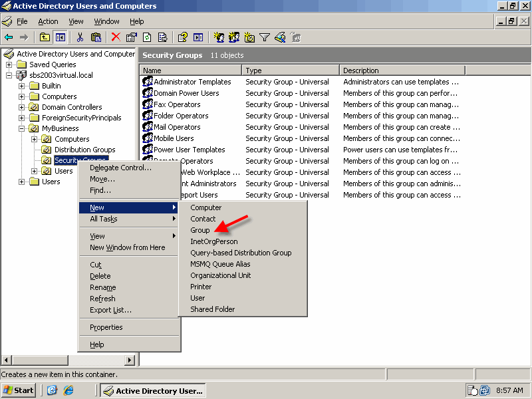Click the Export List toolbar icon
This screenshot has width=532, height=399.
pos(162,37)
